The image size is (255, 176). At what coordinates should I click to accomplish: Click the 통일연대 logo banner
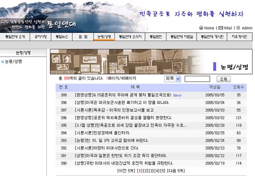pos(62,25)
